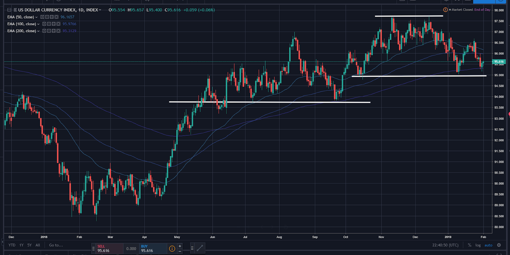Increase quantity with the plus stepper

click(180, 246)
